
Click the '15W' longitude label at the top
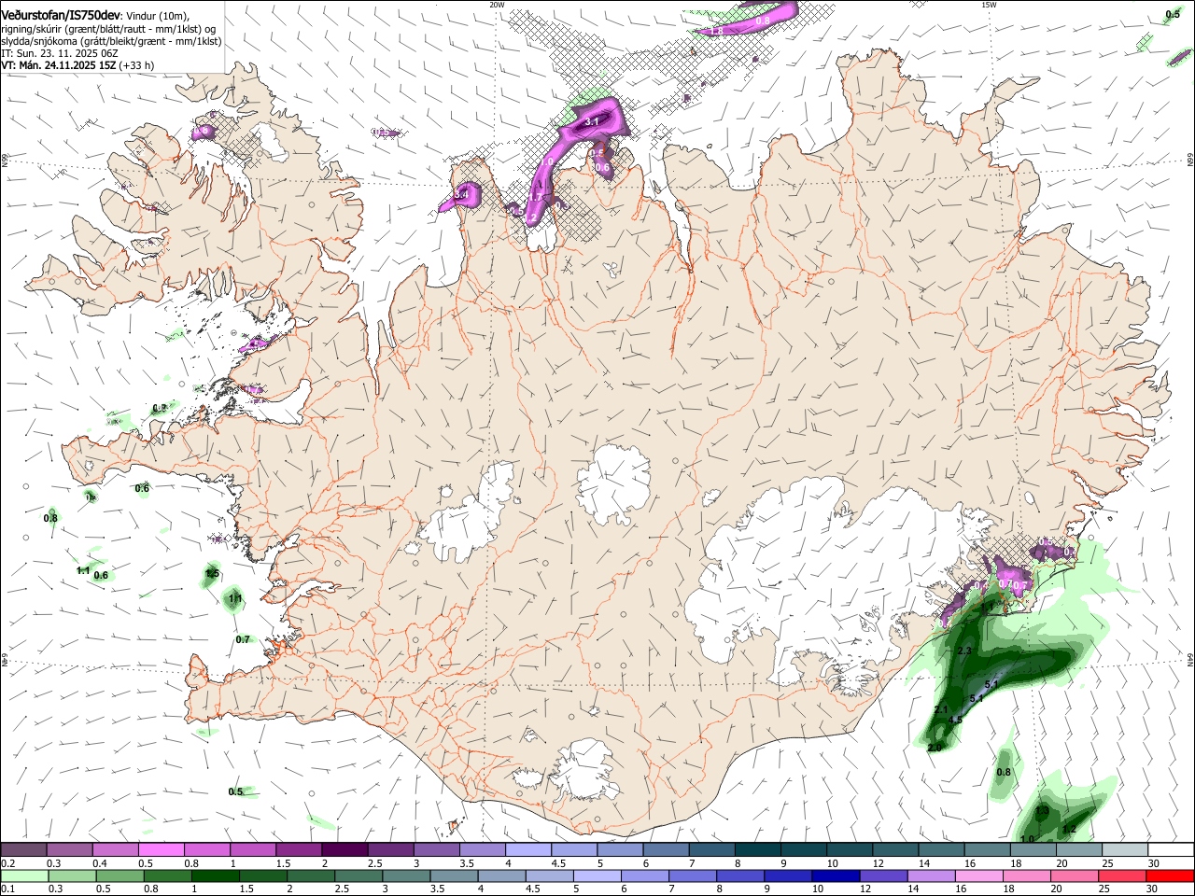coord(990,5)
